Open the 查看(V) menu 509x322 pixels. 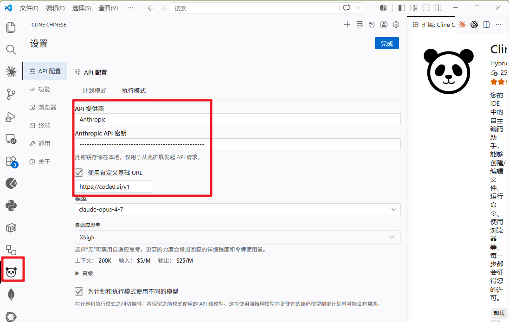pyautogui.click(x=108, y=8)
